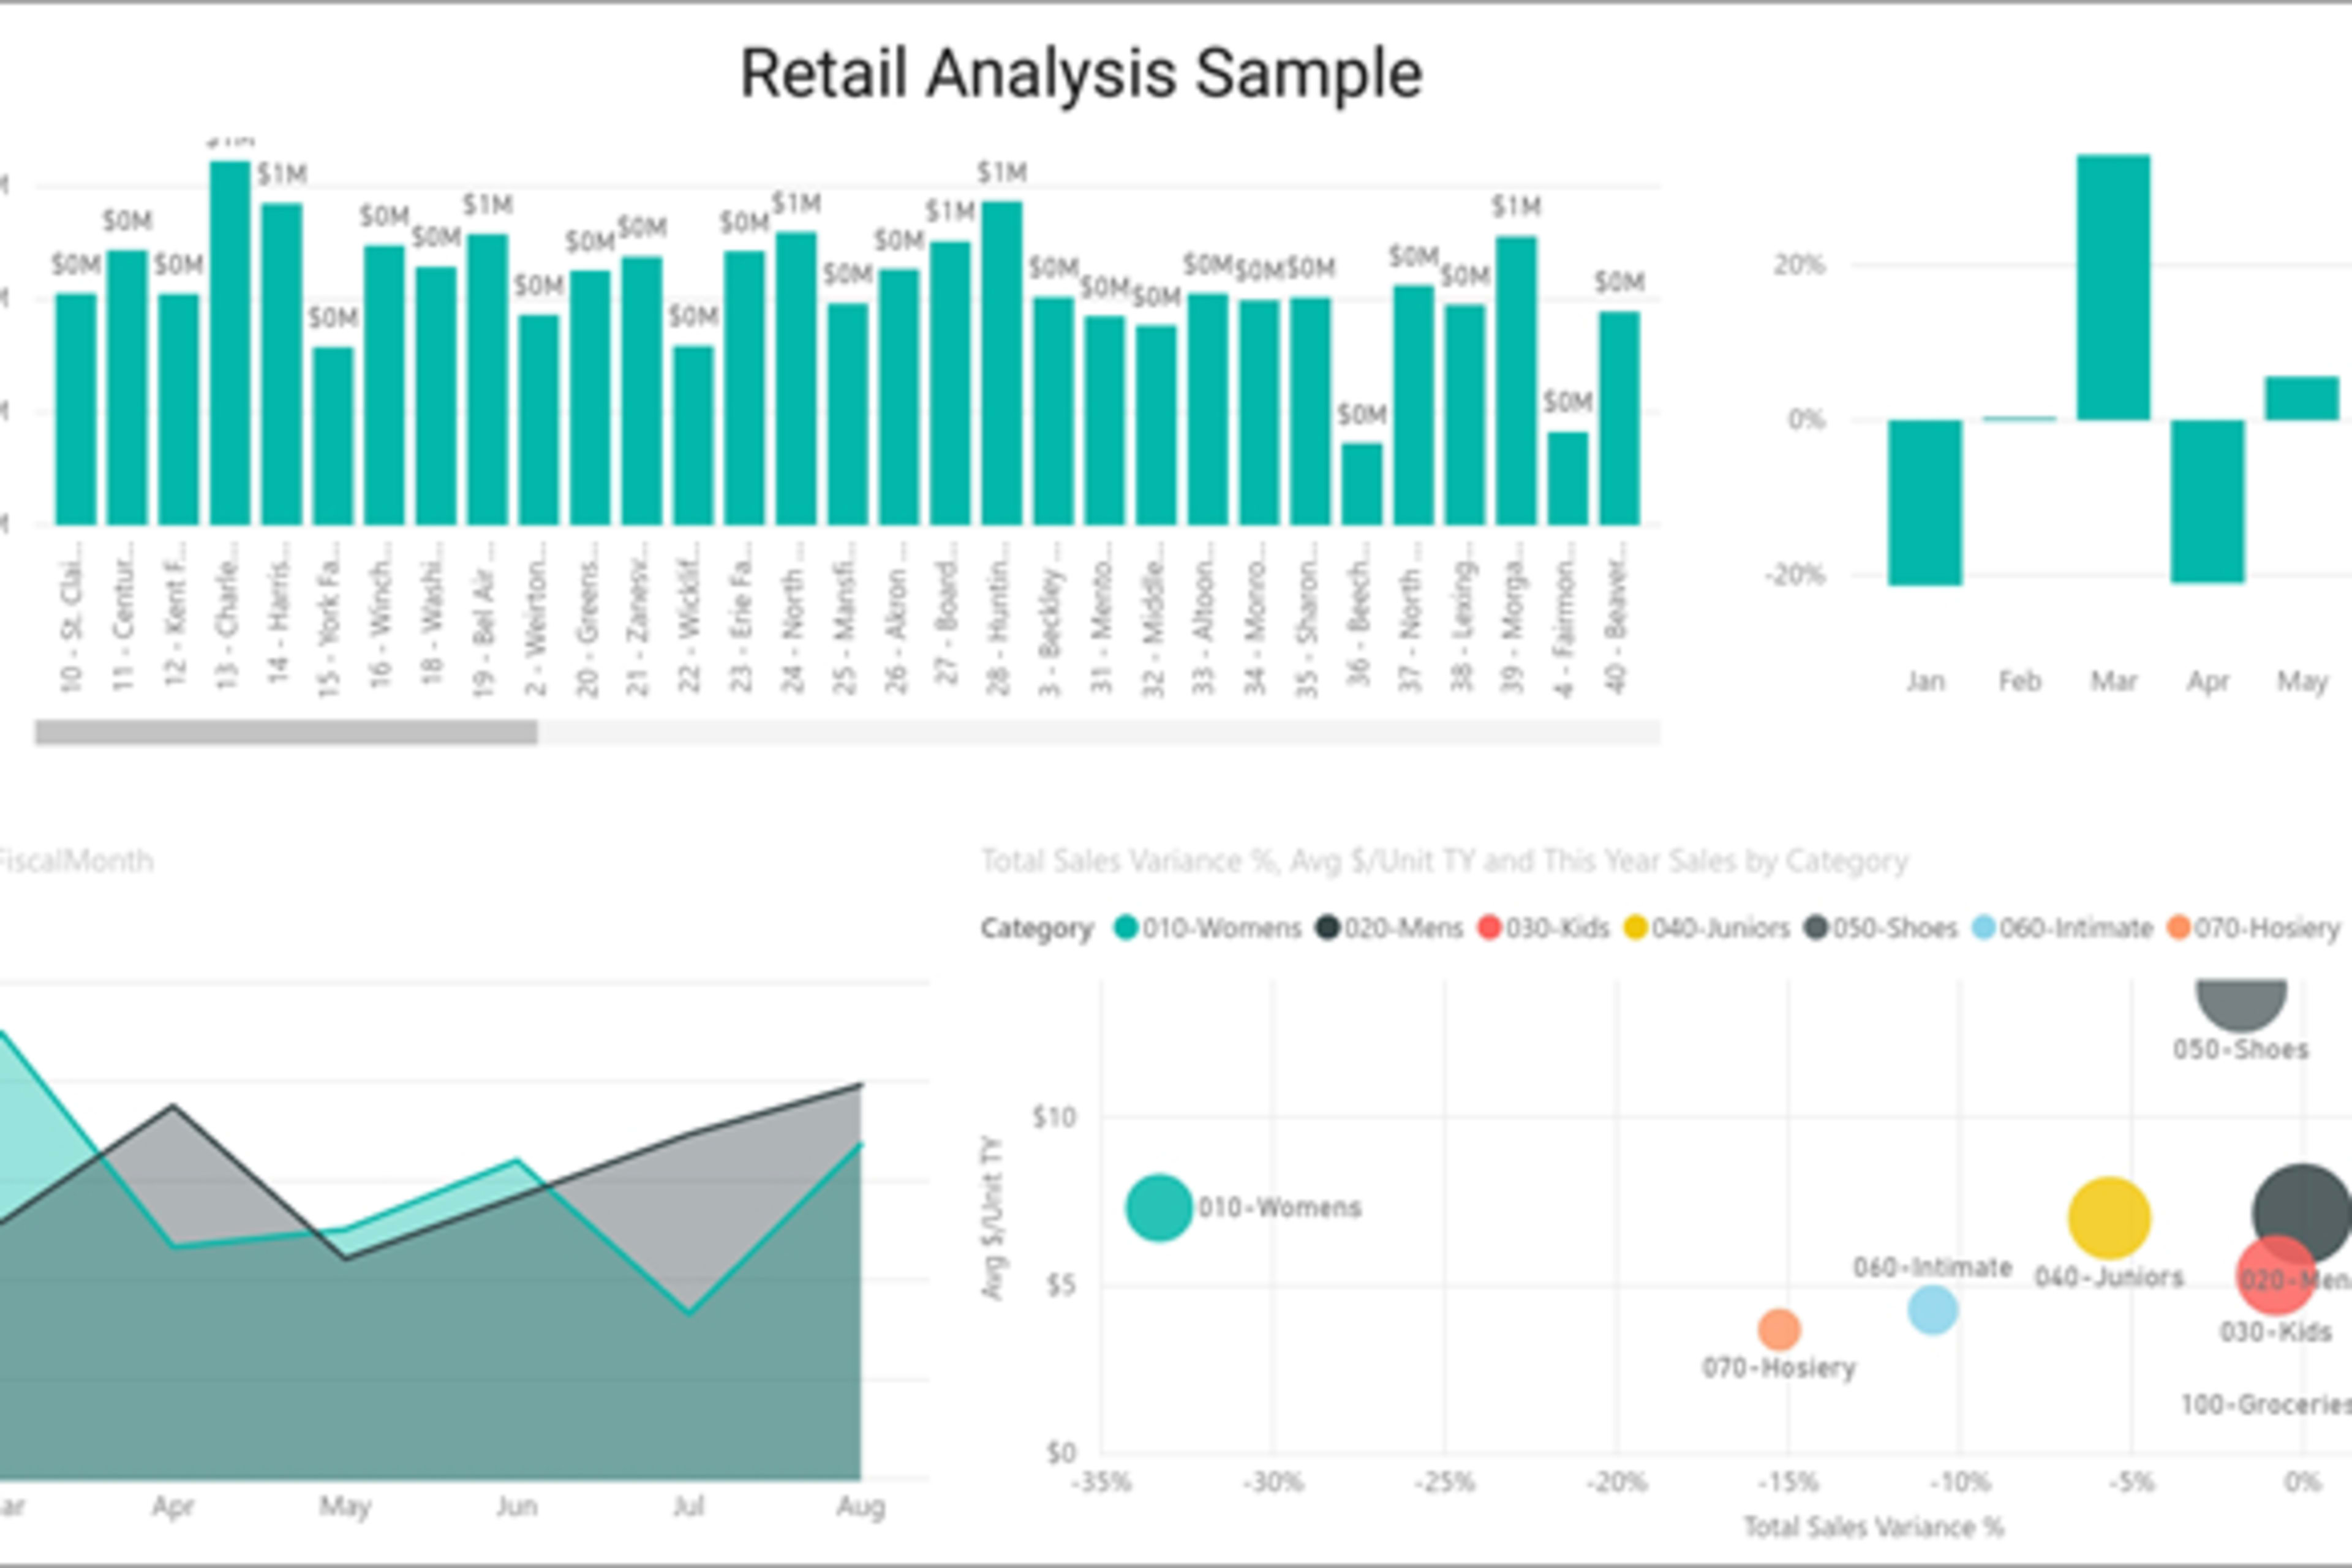Select the Jan negative variance bar

(1925, 502)
